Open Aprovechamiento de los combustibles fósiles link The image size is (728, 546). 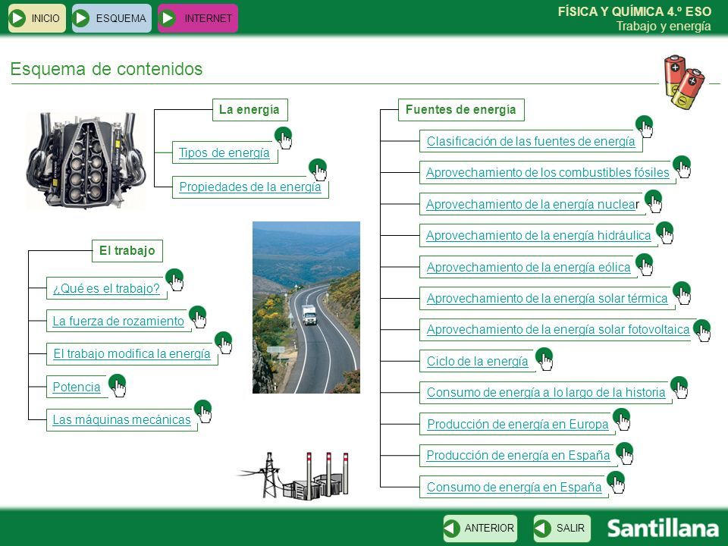click(548, 172)
